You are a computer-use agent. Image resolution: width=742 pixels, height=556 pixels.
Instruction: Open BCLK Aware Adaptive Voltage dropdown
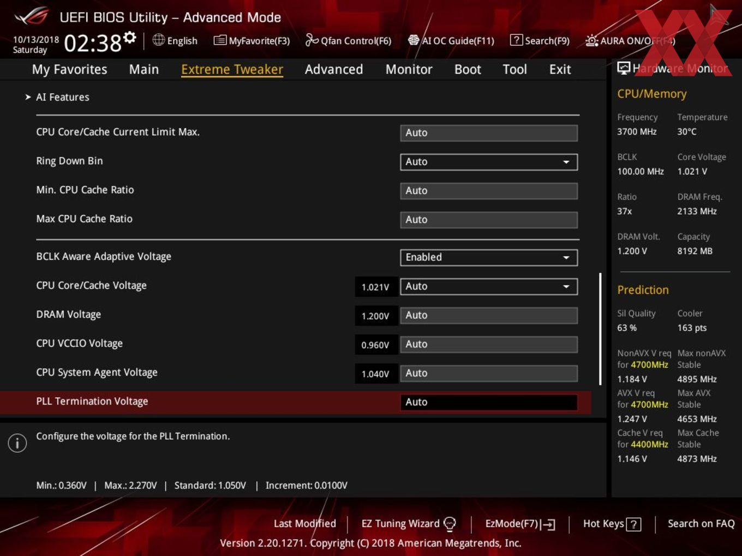(x=489, y=257)
